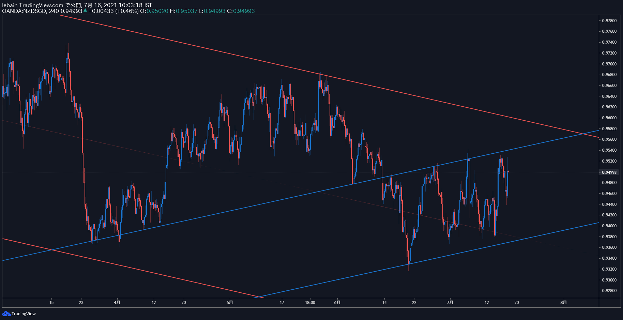This screenshot has width=623, height=320.
Task: Click the green up-arrow change indicator
Action: click(x=85, y=10)
